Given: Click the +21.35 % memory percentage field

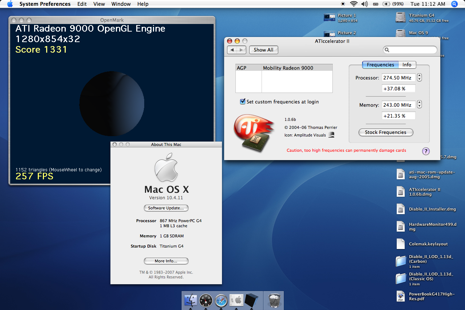Looking at the screenshot, I should (x=399, y=116).
